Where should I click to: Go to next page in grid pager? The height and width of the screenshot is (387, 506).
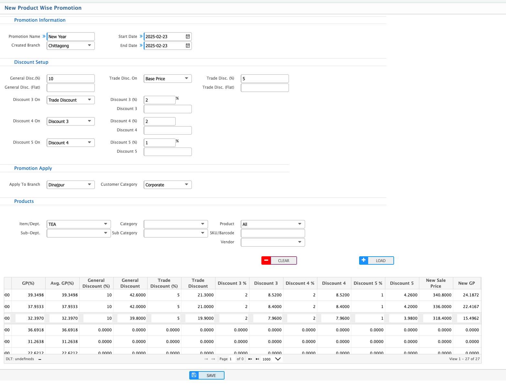pos(250,359)
